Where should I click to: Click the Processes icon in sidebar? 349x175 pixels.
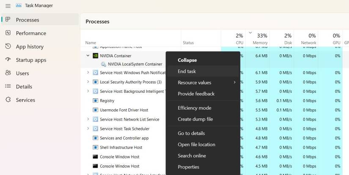pyautogui.click(x=8, y=19)
